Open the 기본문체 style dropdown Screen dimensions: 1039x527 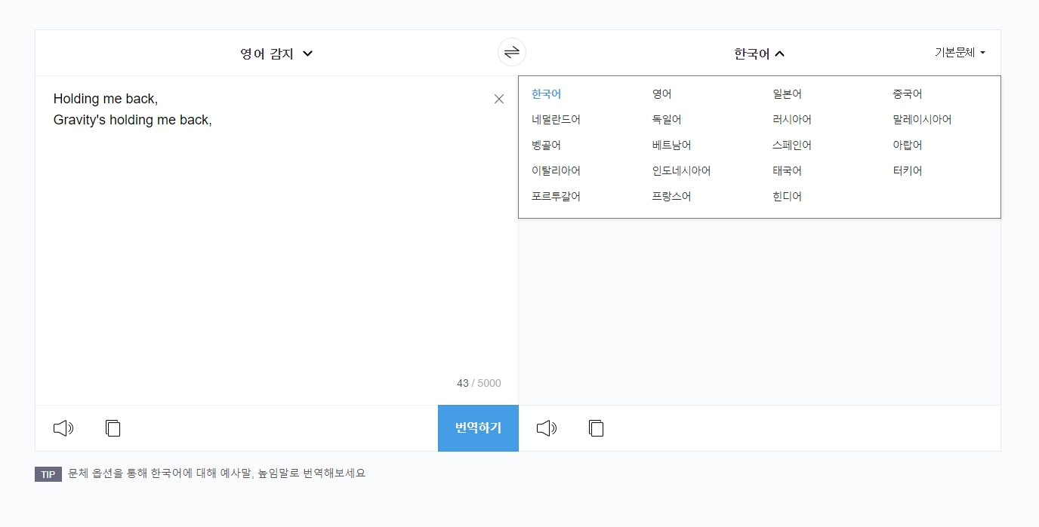[959, 52]
